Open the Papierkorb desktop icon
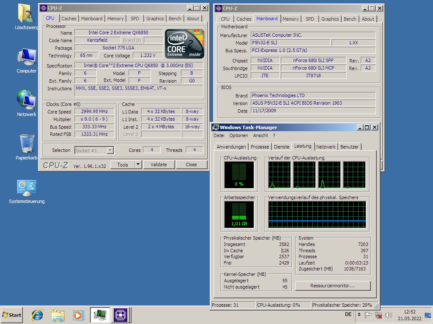 tap(27, 144)
